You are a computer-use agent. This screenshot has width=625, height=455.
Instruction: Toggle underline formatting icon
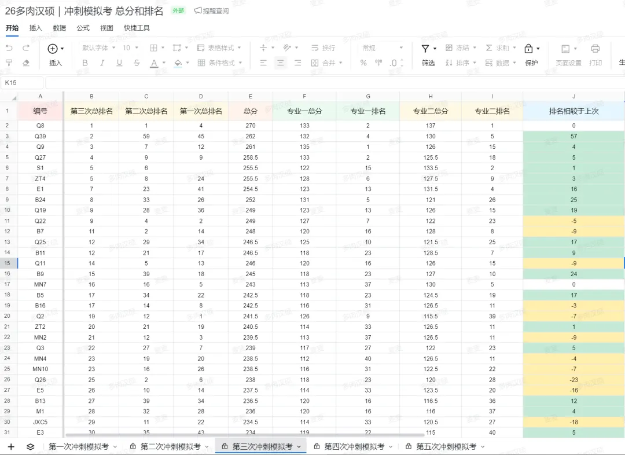119,63
